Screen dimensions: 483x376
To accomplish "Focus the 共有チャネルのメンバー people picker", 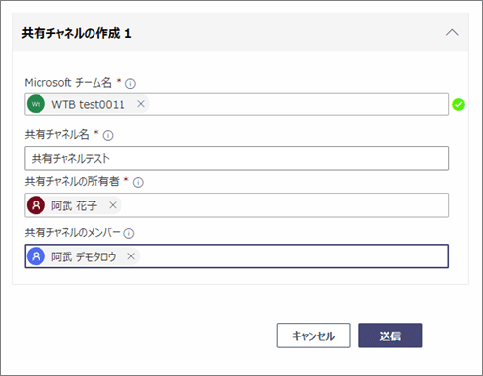I will click(237, 256).
